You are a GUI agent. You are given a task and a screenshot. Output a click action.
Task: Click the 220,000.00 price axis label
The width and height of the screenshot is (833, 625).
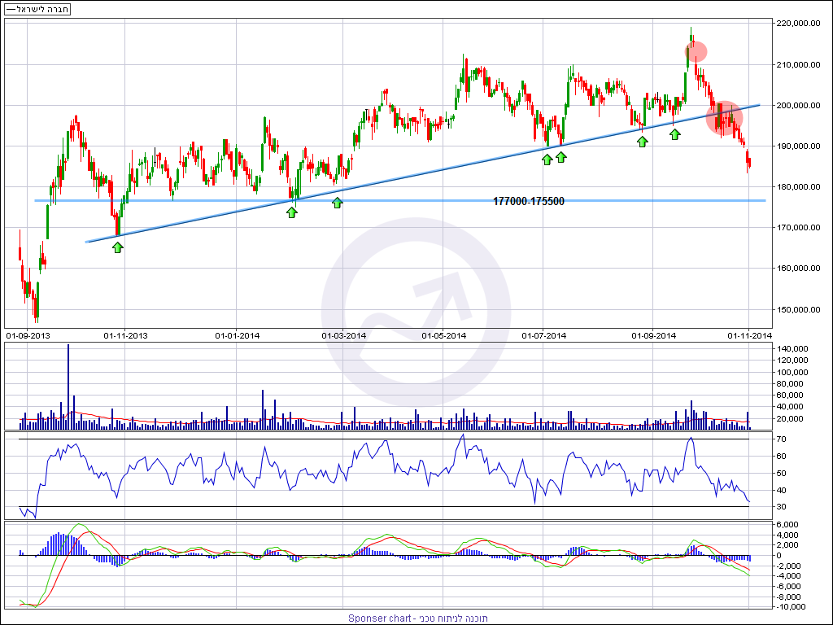pyautogui.click(x=795, y=24)
